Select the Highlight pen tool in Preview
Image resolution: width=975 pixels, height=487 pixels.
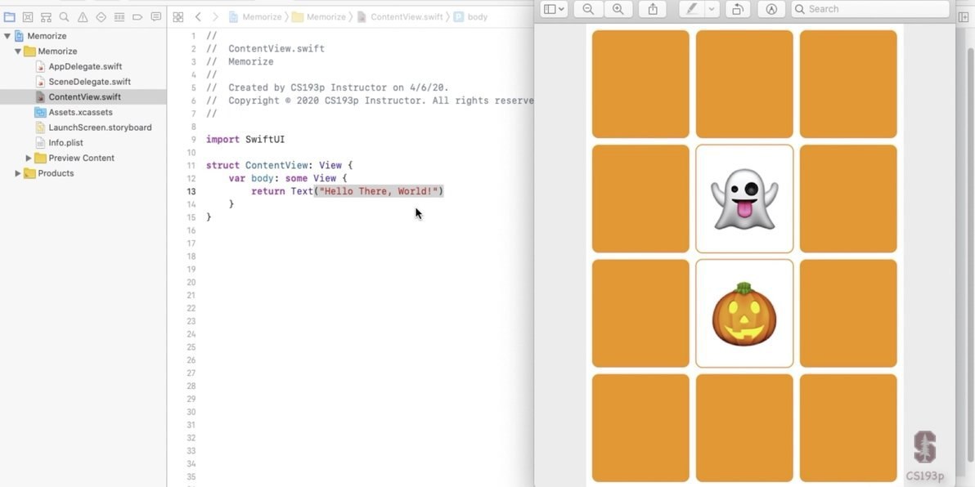[691, 9]
